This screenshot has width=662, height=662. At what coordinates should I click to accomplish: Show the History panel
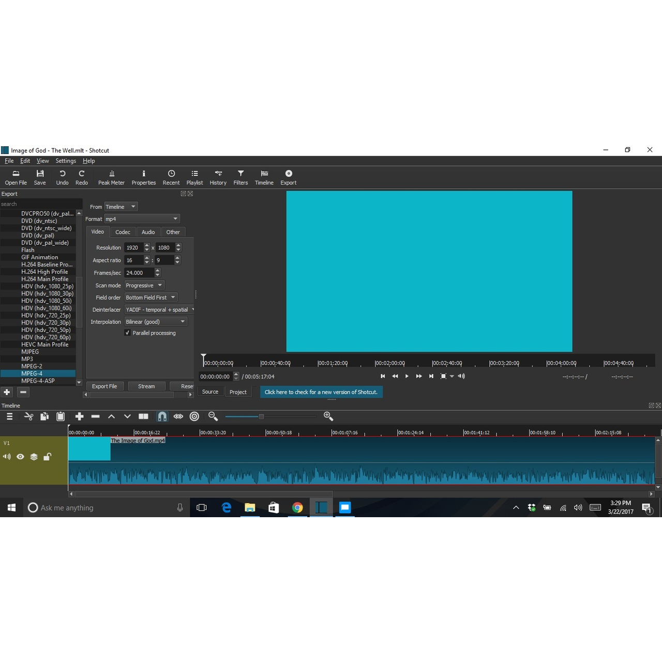point(218,177)
